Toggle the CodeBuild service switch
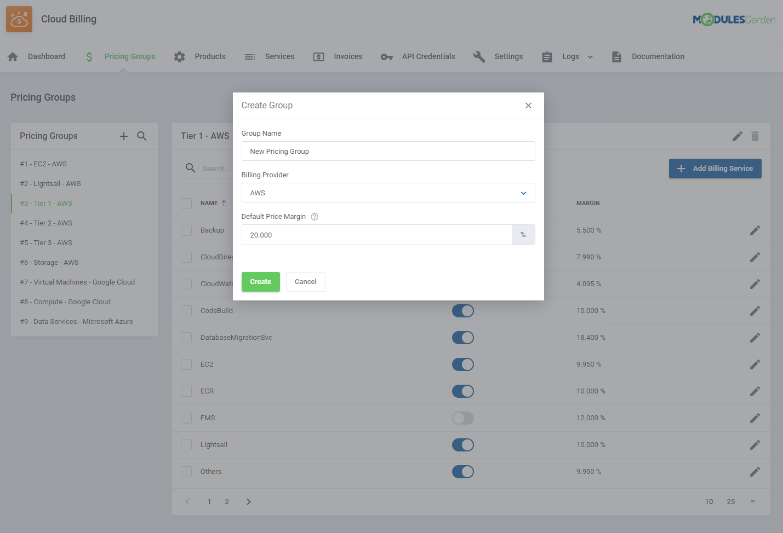Image resolution: width=783 pixels, height=533 pixels. (x=463, y=311)
